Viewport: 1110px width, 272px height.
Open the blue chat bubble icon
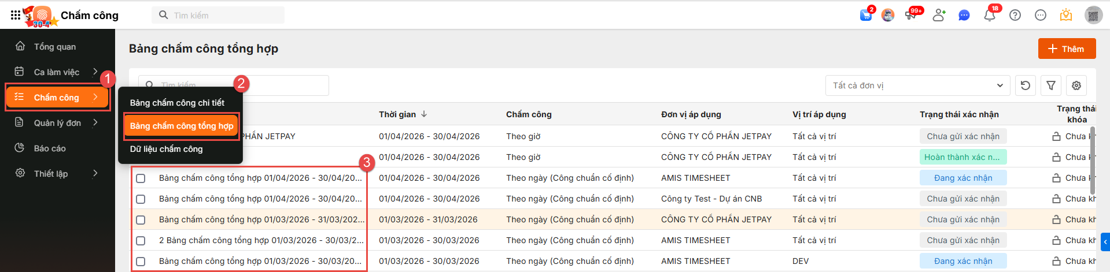[964, 16]
